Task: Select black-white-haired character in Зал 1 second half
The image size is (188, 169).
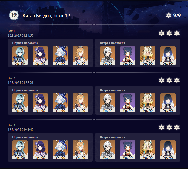Action: 108,56
